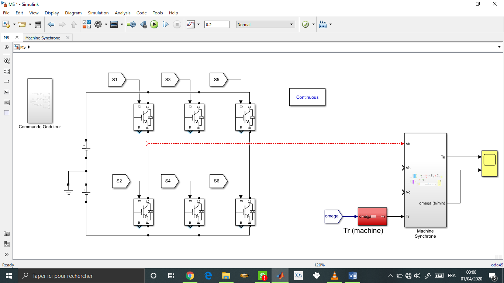Image resolution: width=504 pixels, height=283 pixels.
Task: Click the Model Advisor checkmark icon
Action: pyautogui.click(x=305, y=25)
